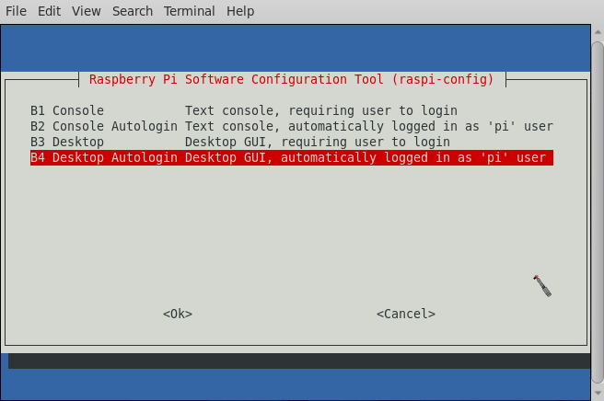Select the B3 Desktop option
Viewport: 604px width, 401px height.
pos(292,142)
